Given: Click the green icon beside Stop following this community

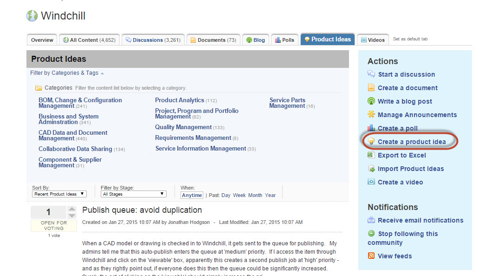Looking at the screenshot, I should coord(371,233).
